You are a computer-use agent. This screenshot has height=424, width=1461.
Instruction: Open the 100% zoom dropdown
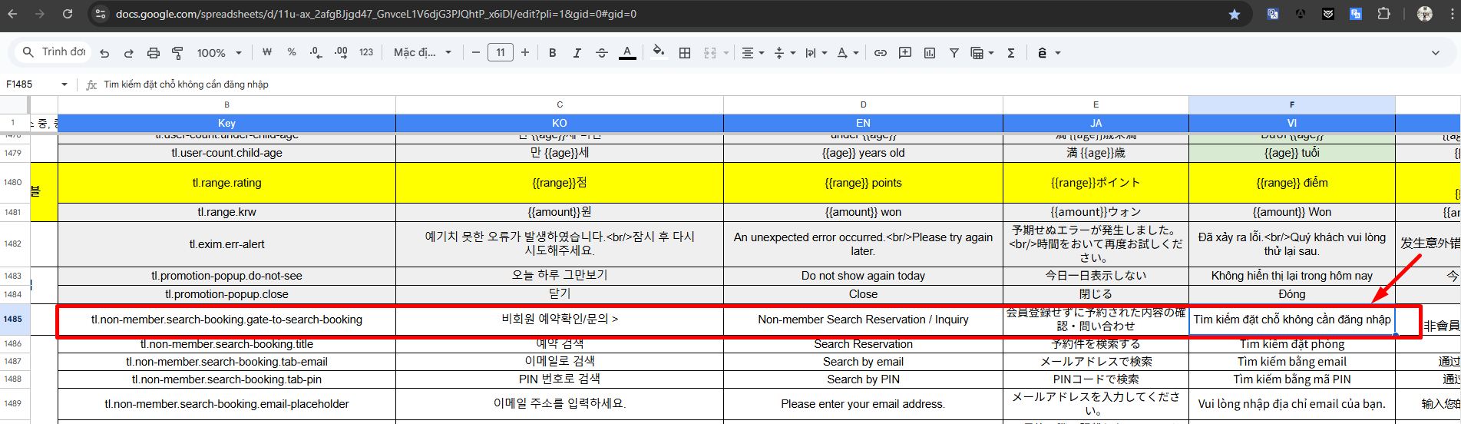coord(219,53)
